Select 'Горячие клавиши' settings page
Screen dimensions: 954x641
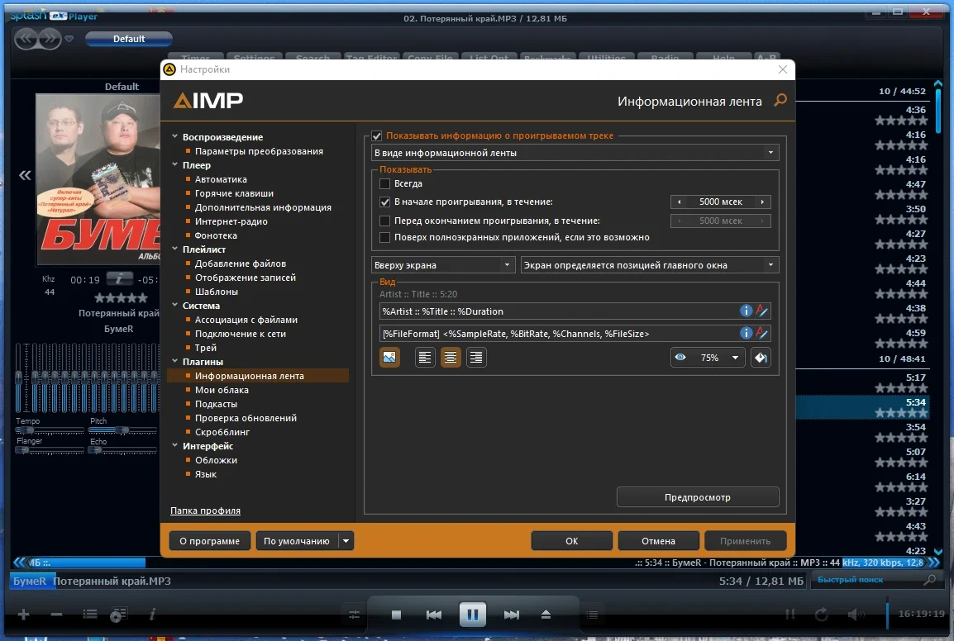(234, 192)
